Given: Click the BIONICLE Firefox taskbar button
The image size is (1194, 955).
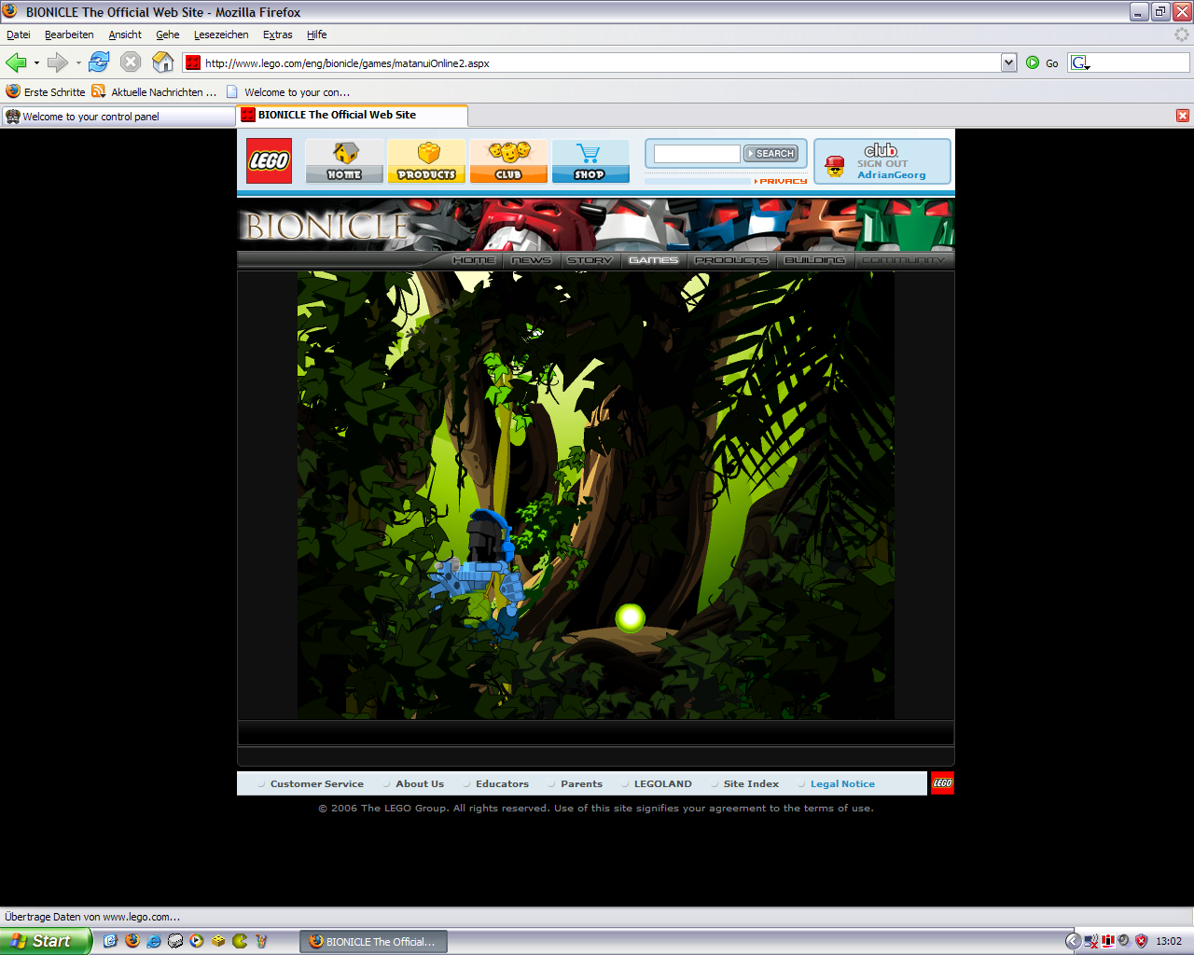Looking at the screenshot, I should pyautogui.click(x=373, y=942).
